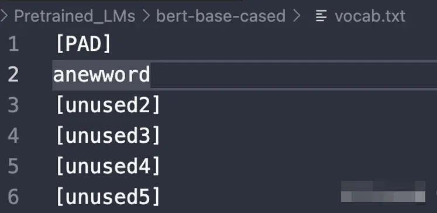Click the vocab.txt file icon in breadcrumb
The width and height of the screenshot is (437, 213).
click(x=321, y=16)
